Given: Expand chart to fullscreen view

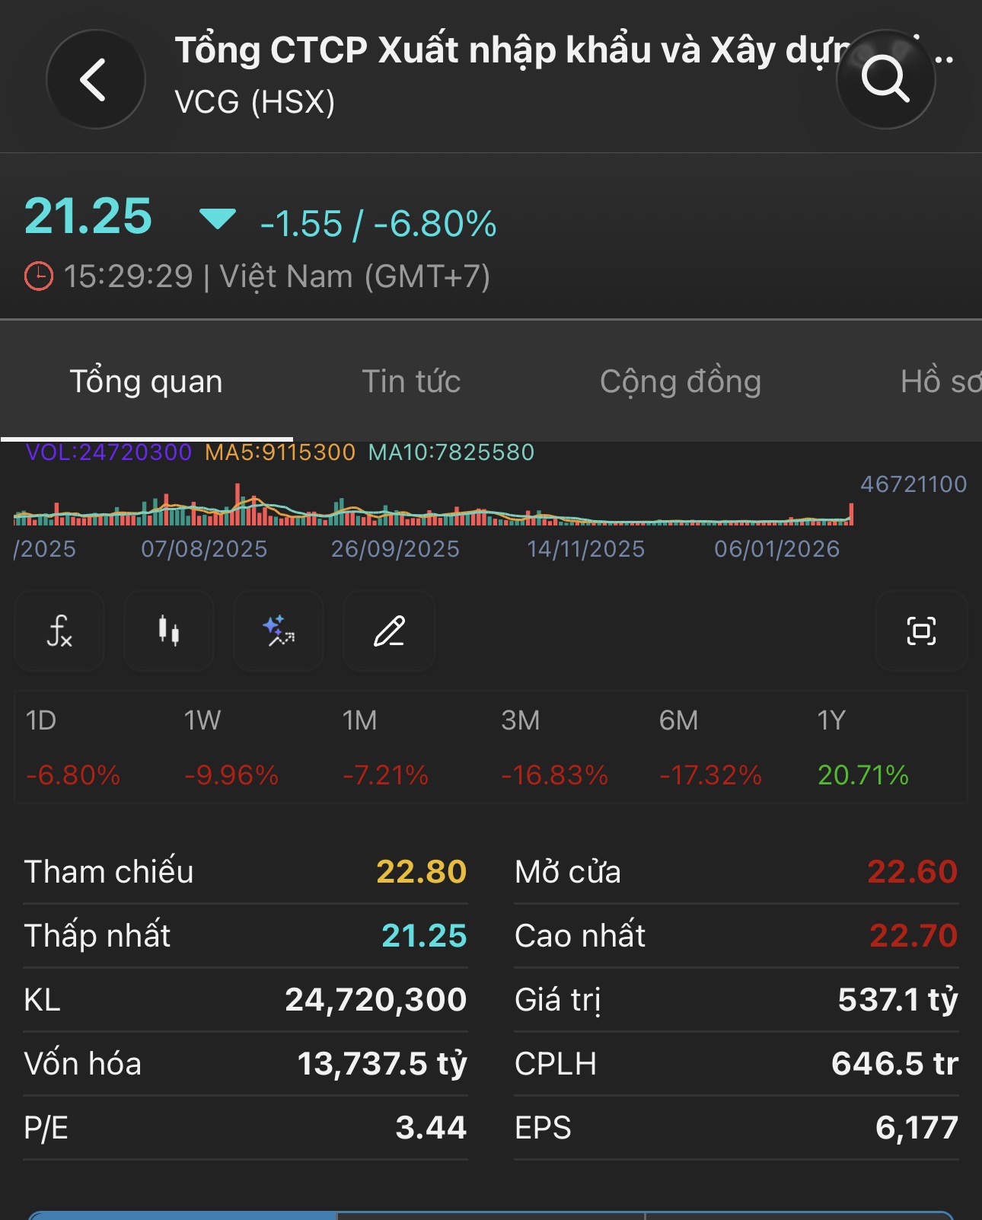Looking at the screenshot, I should pos(921,631).
